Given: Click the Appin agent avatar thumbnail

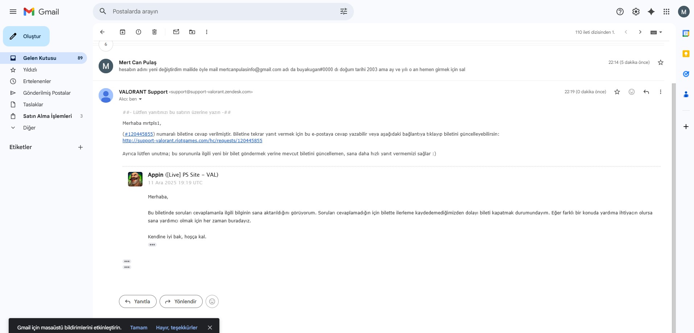Looking at the screenshot, I should pos(135,179).
